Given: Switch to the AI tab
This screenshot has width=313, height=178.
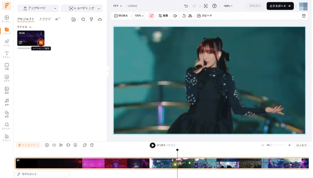Looking at the screenshot, I should [57, 19].
